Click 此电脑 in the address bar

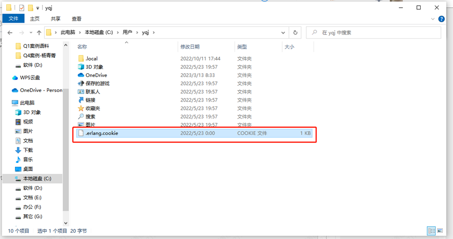(68, 32)
